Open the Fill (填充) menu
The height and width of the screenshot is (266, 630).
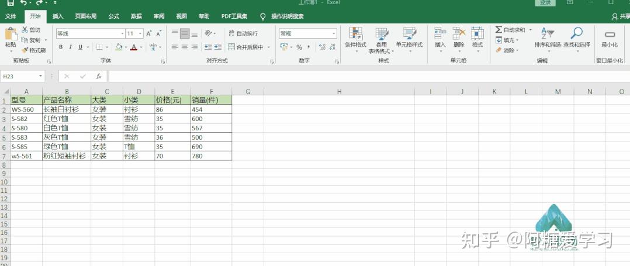click(507, 40)
